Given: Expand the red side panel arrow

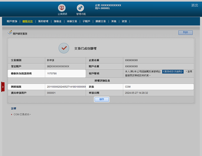Looking at the screenshot, I should (3, 87).
